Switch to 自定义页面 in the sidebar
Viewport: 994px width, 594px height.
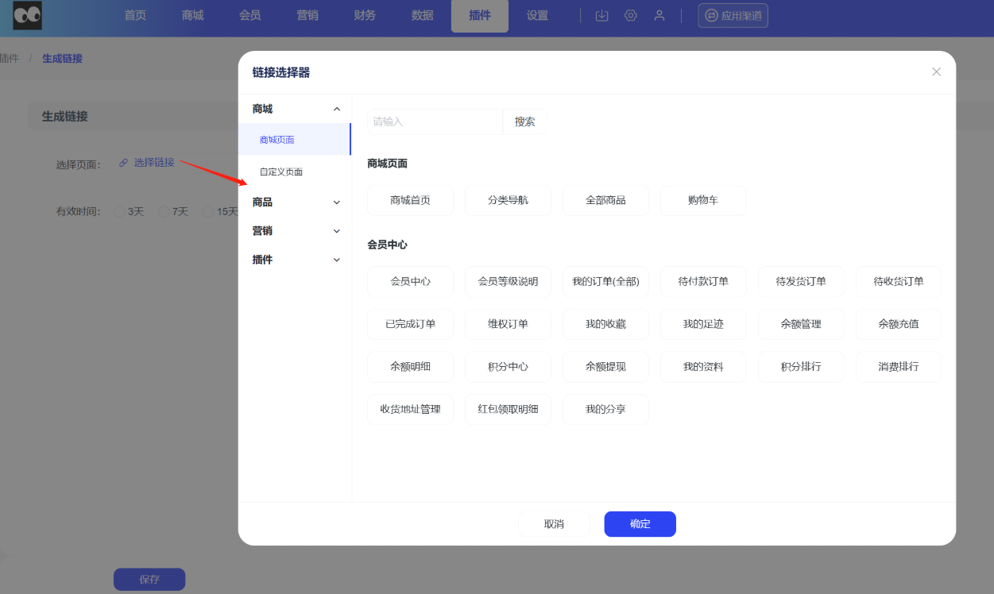pyautogui.click(x=281, y=172)
